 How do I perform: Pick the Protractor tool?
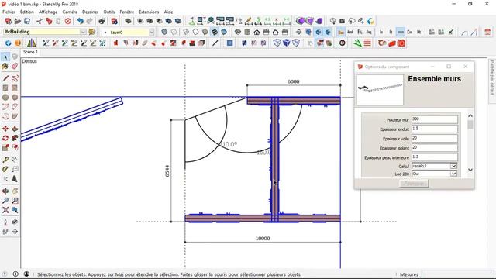coord(5,169)
